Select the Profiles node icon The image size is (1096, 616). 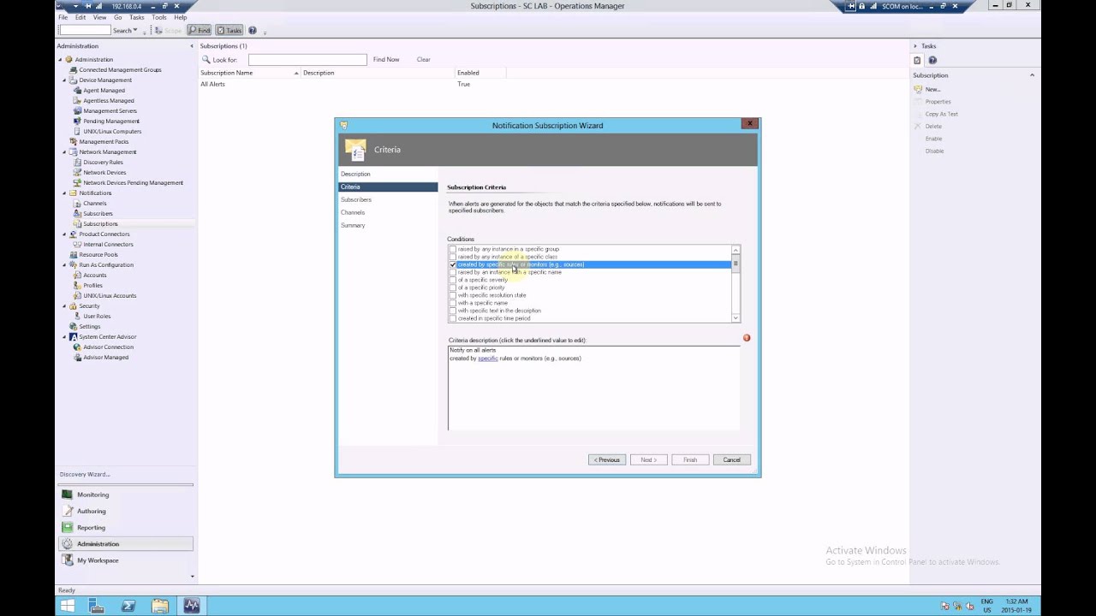click(78, 286)
